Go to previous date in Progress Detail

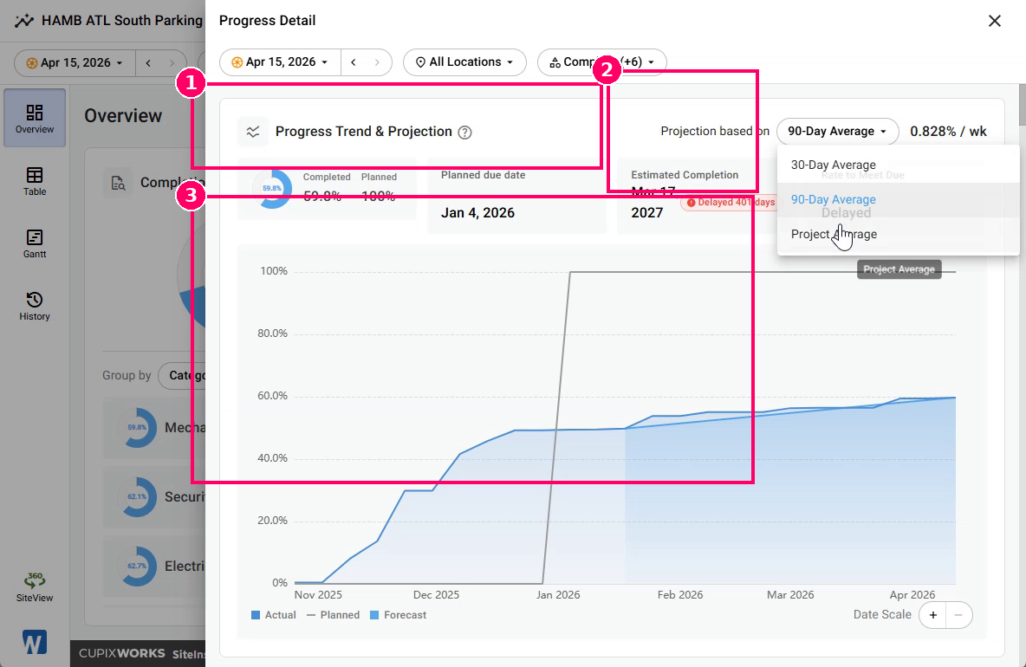354,62
